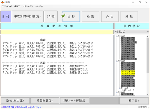The height and width of the screenshot is (109, 150).
Task: Select yellow 正次 社内 row in tree
Action: 128,73
